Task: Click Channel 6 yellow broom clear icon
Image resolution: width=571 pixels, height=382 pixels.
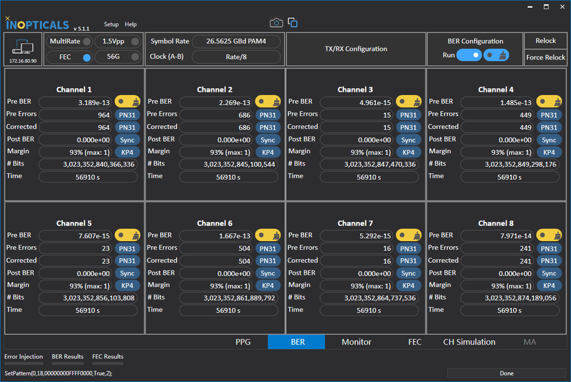Action: 268,235
